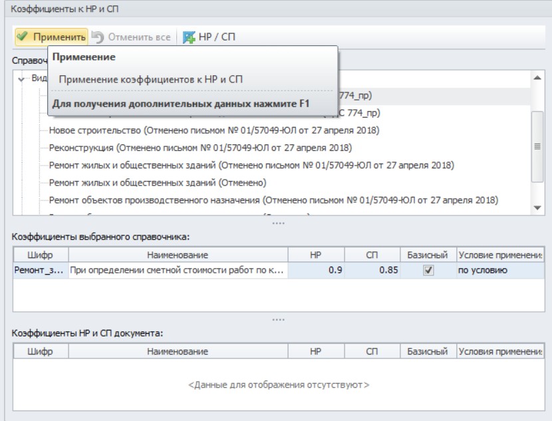Click the НР value 0.9 cell
The image size is (552, 421).
(x=316, y=270)
